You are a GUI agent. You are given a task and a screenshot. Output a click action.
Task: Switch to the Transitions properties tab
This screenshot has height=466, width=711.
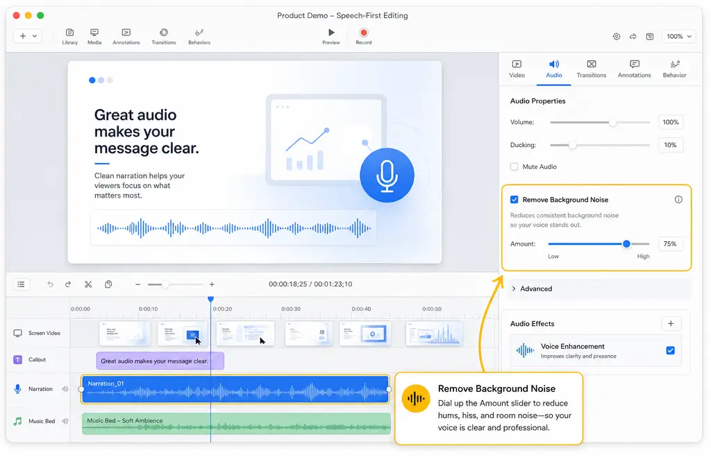592,69
